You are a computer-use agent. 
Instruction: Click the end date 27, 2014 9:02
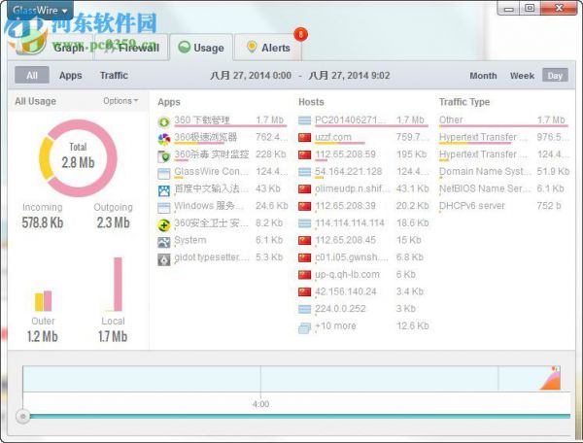(x=350, y=76)
